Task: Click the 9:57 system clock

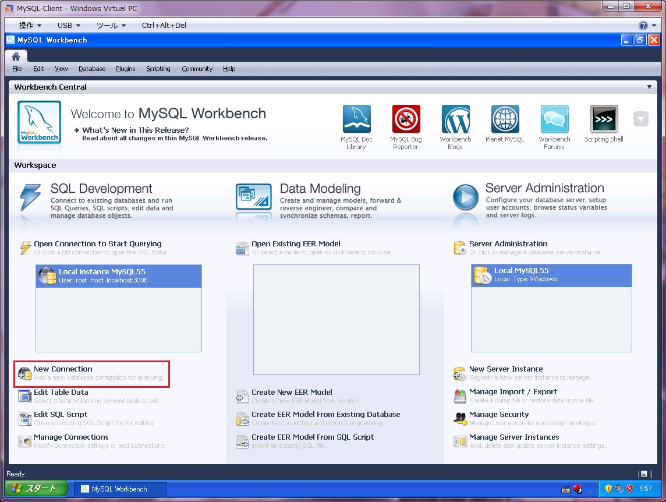Action: point(646,489)
